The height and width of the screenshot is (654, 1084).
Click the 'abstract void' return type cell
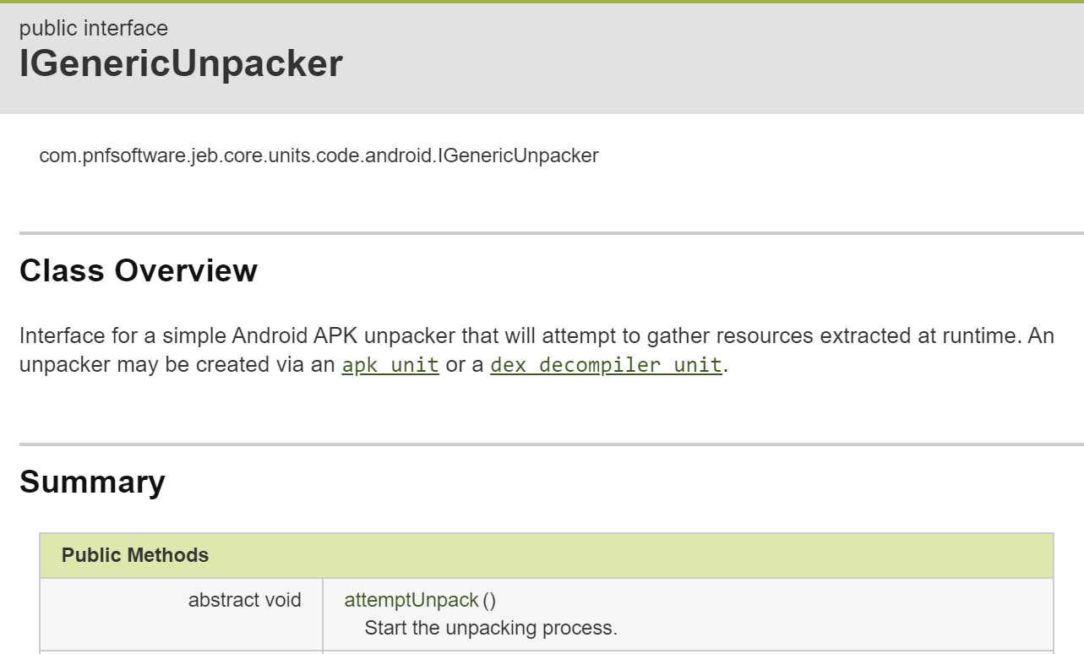(x=245, y=600)
